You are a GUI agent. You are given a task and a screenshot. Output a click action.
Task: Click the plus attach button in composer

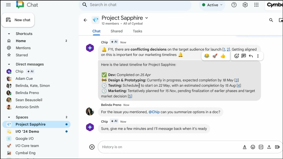[92, 147]
